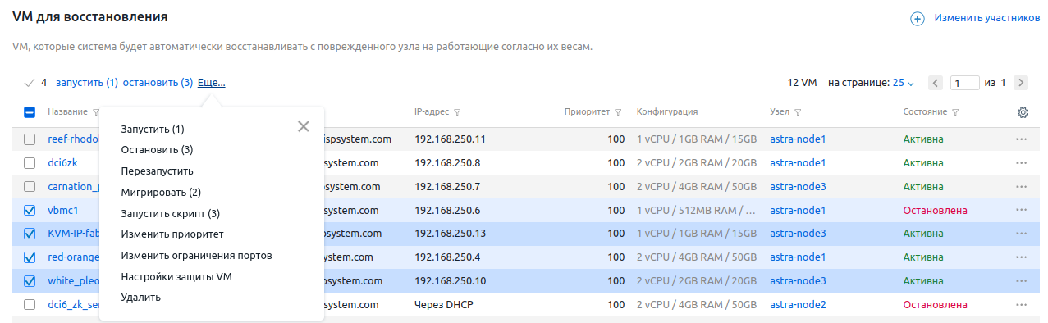The width and height of the screenshot is (1048, 323).
Task: Click the plus icon beside Изменить участников
Action: (x=918, y=18)
